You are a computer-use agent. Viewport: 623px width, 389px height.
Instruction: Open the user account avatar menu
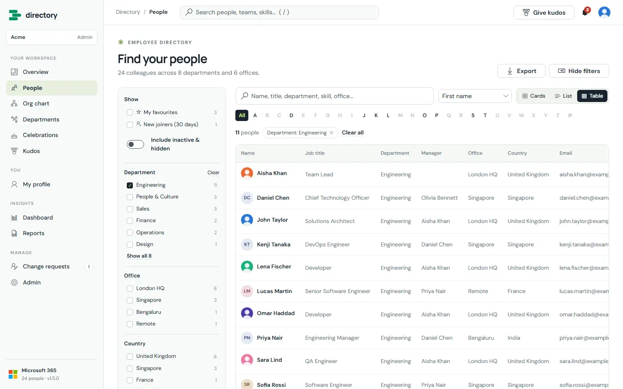[604, 12]
